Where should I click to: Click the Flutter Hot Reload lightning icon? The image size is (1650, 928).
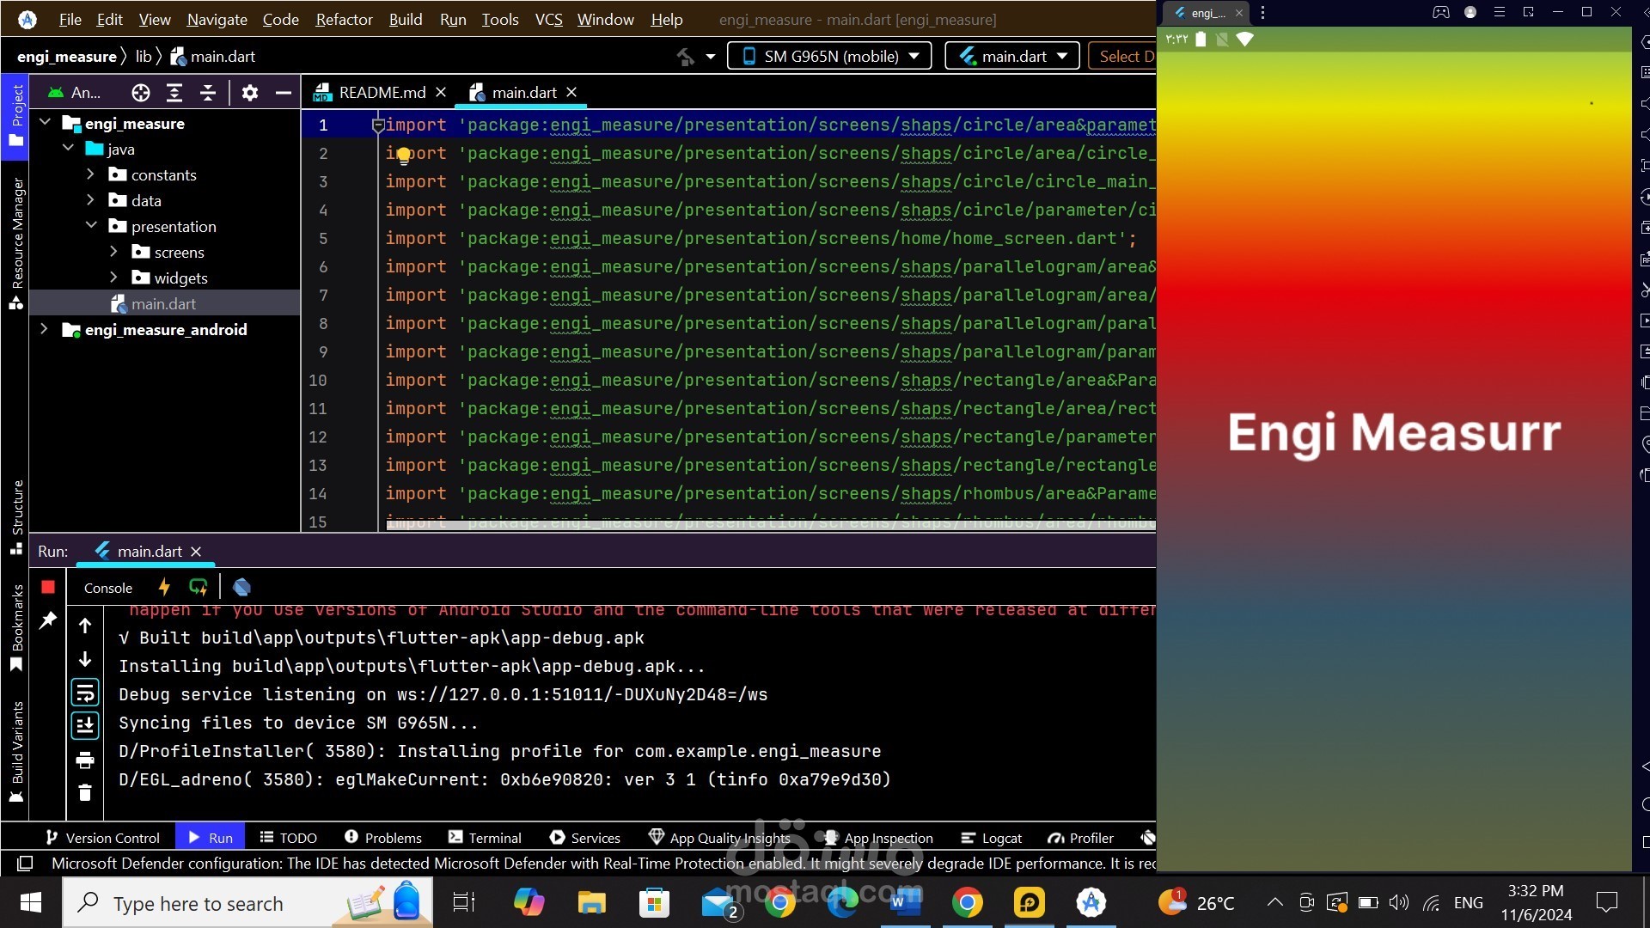coord(164,588)
